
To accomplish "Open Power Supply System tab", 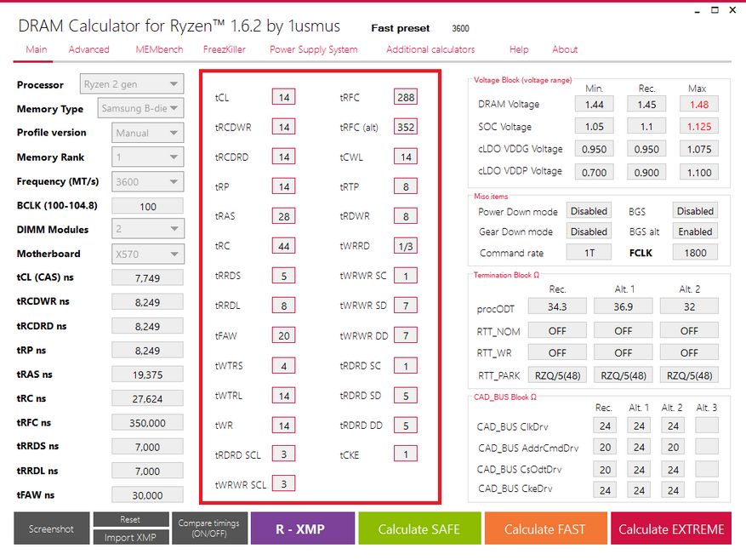I will [314, 49].
